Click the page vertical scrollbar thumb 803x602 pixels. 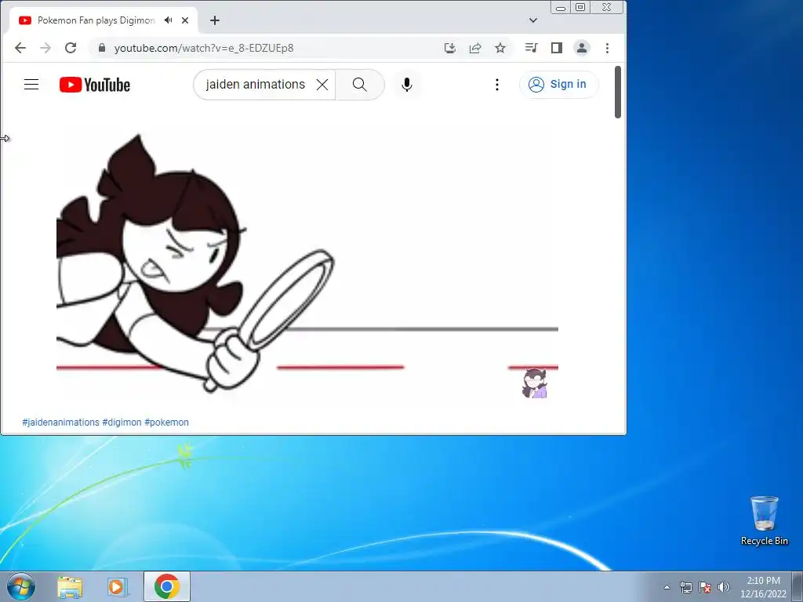[x=618, y=92]
